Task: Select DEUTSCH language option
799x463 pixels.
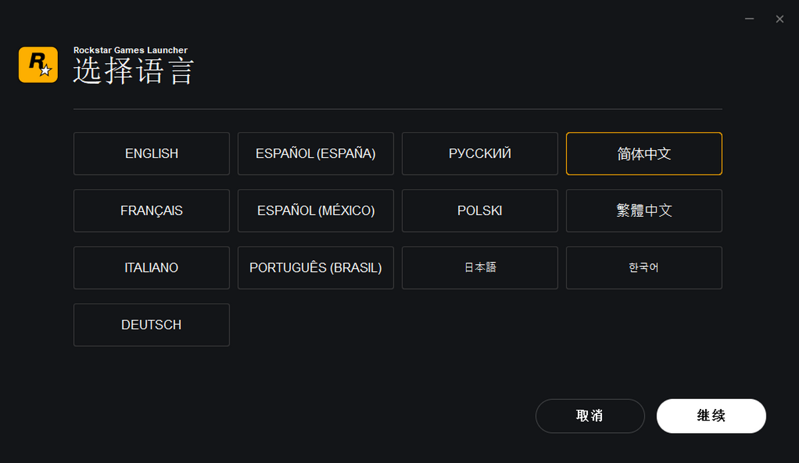Action: point(151,325)
